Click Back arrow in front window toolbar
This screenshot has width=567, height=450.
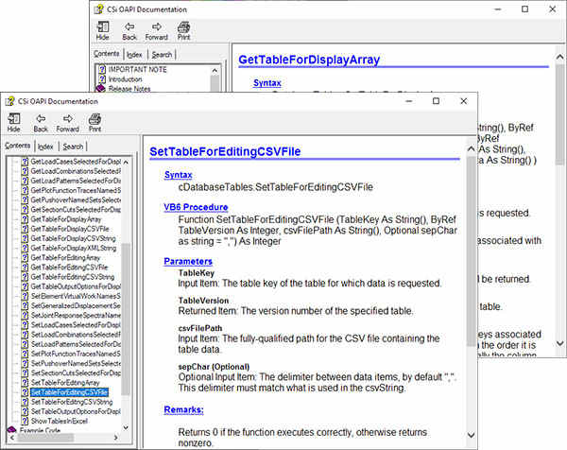coord(41,119)
